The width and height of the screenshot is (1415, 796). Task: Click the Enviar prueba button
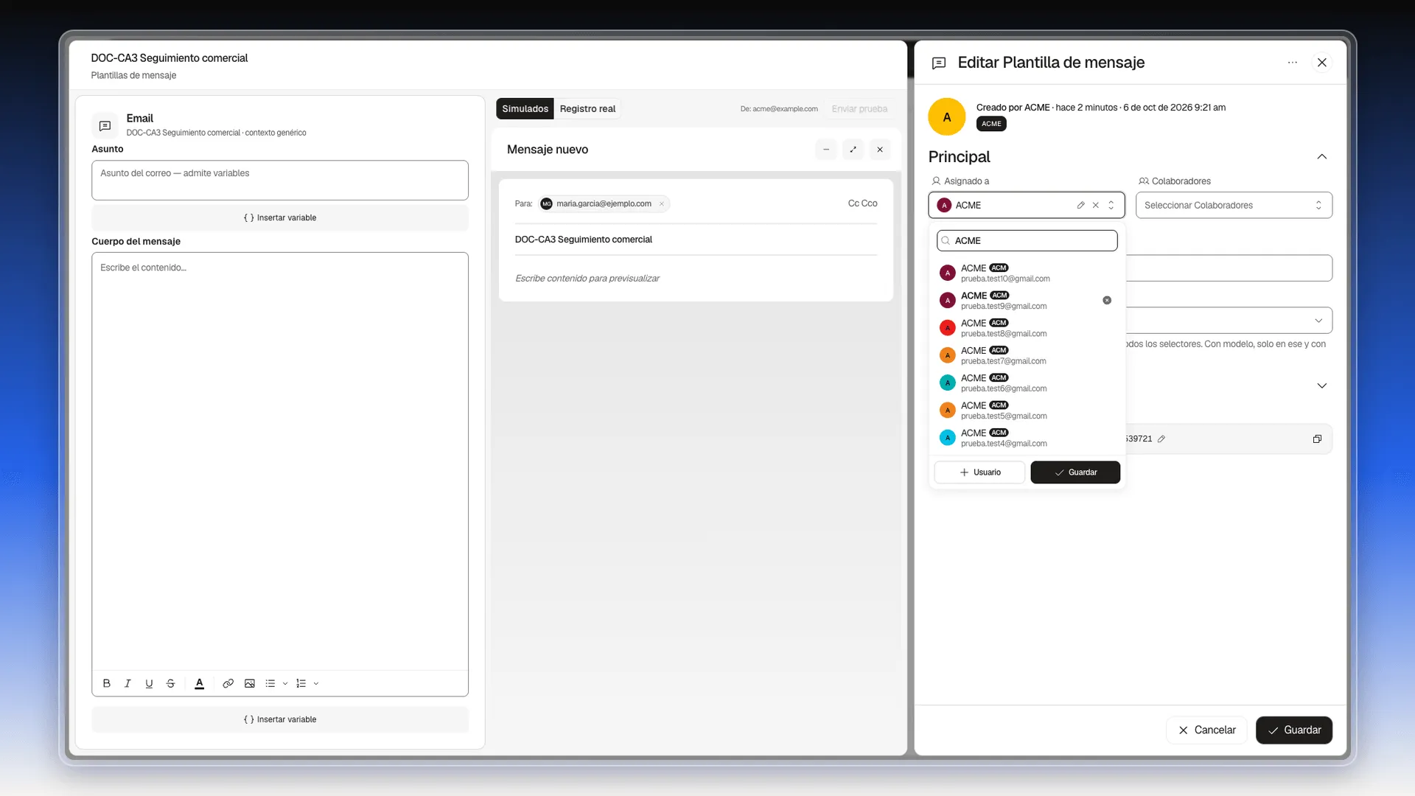coord(859,109)
